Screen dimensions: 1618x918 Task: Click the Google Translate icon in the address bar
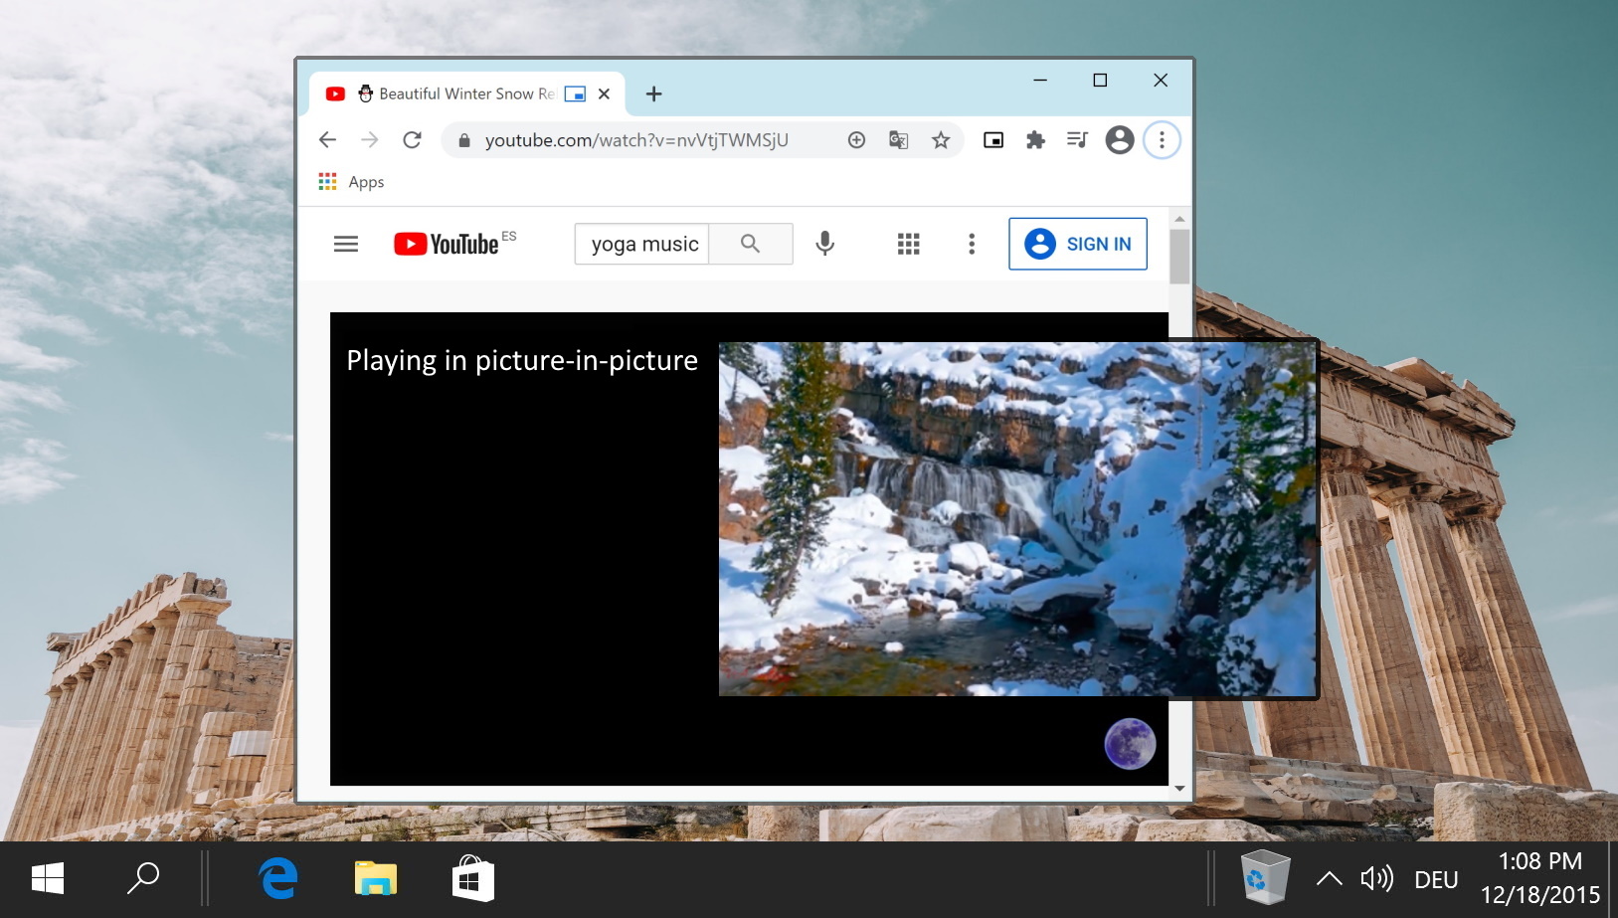click(898, 139)
